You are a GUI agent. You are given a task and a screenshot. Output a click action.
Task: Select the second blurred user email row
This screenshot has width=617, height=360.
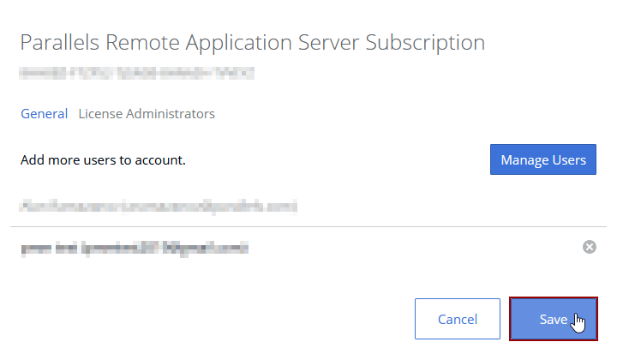(x=134, y=248)
